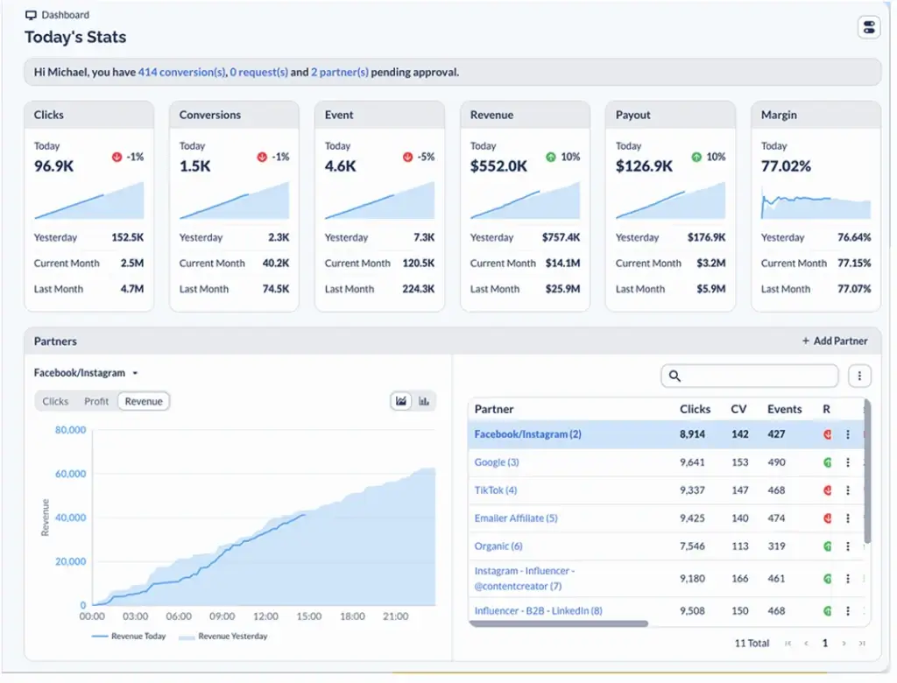This screenshot has height=683, width=897.
Task: Open the 414 conversion(s) pending link
Action: (181, 73)
